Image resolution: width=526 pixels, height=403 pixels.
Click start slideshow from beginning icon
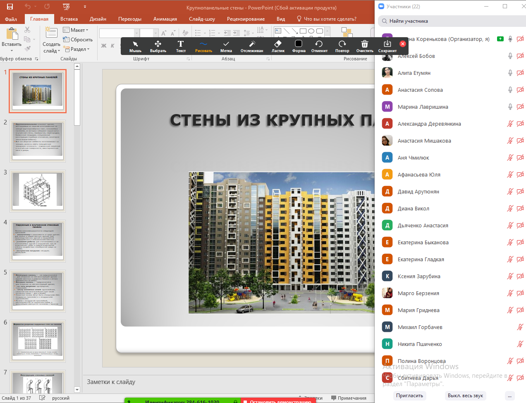click(66, 7)
